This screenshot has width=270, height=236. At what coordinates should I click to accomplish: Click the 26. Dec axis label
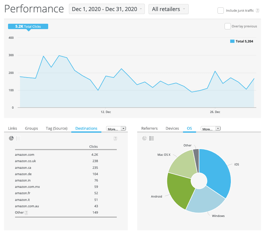point(215,112)
